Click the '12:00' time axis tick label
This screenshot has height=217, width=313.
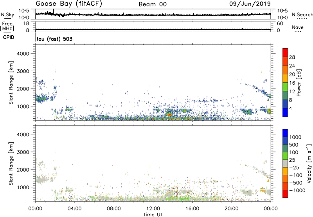pos(153,208)
